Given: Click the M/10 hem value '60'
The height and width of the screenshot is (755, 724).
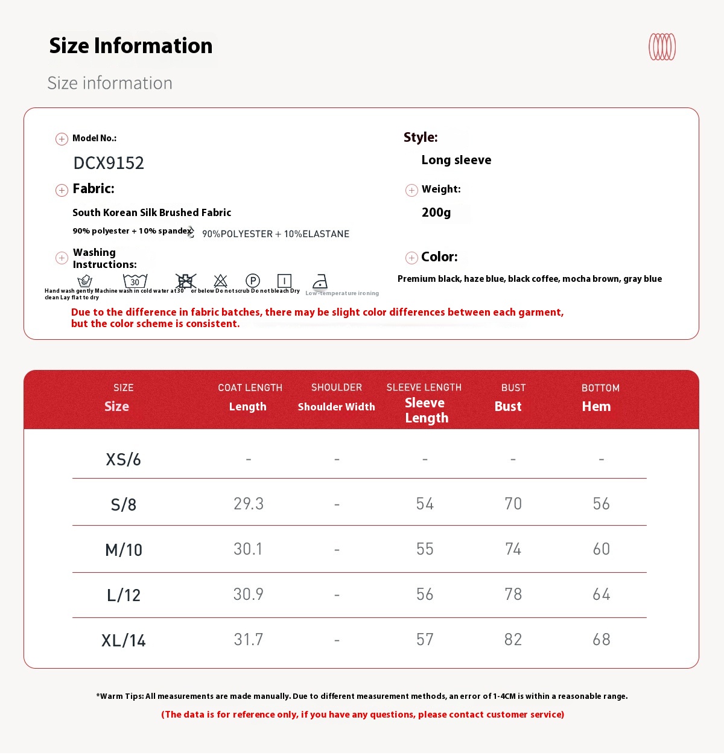Looking at the screenshot, I should click(x=602, y=549).
